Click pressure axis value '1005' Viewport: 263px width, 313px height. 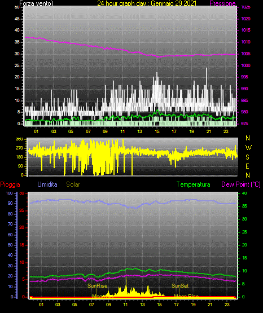click(x=246, y=54)
